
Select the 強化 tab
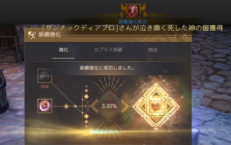pyautogui.click(x=64, y=50)
